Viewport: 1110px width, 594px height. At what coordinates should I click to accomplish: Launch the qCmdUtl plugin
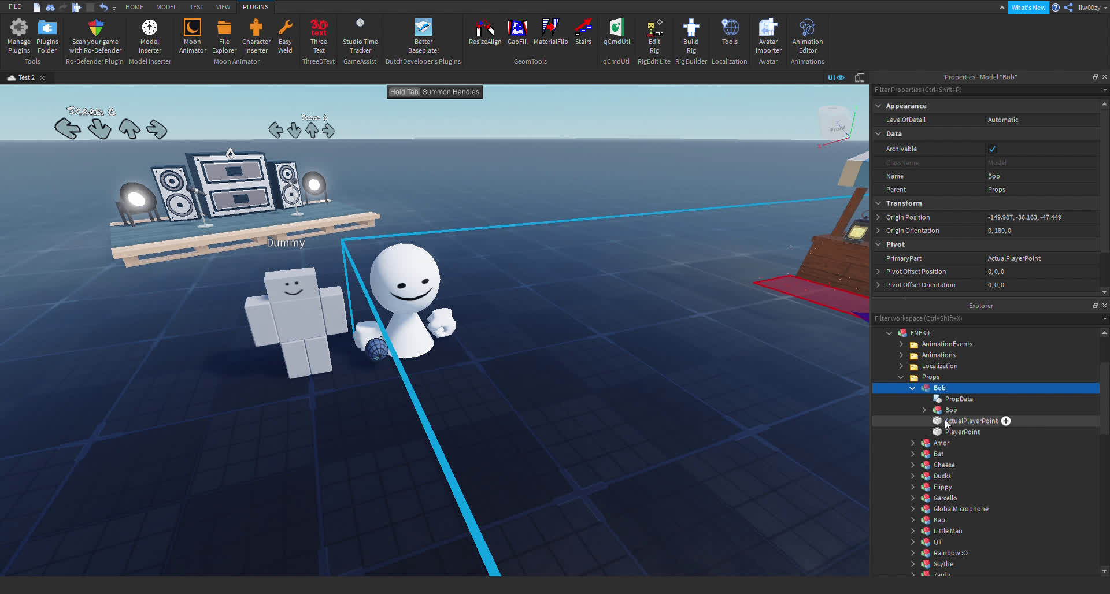(616, 35)
